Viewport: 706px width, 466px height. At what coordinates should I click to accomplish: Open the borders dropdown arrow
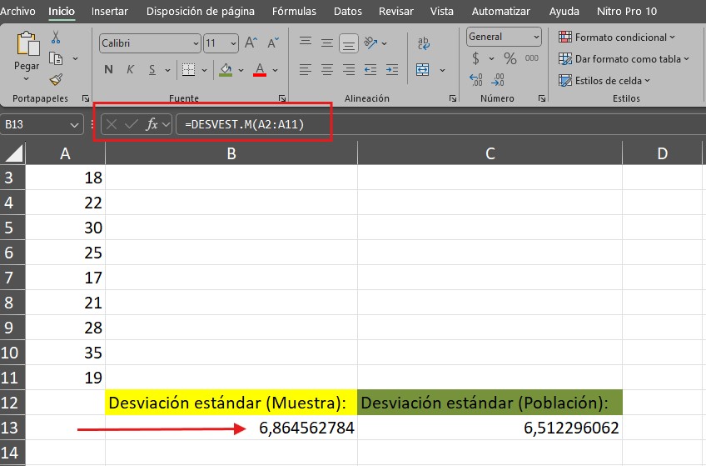[204, 70]
